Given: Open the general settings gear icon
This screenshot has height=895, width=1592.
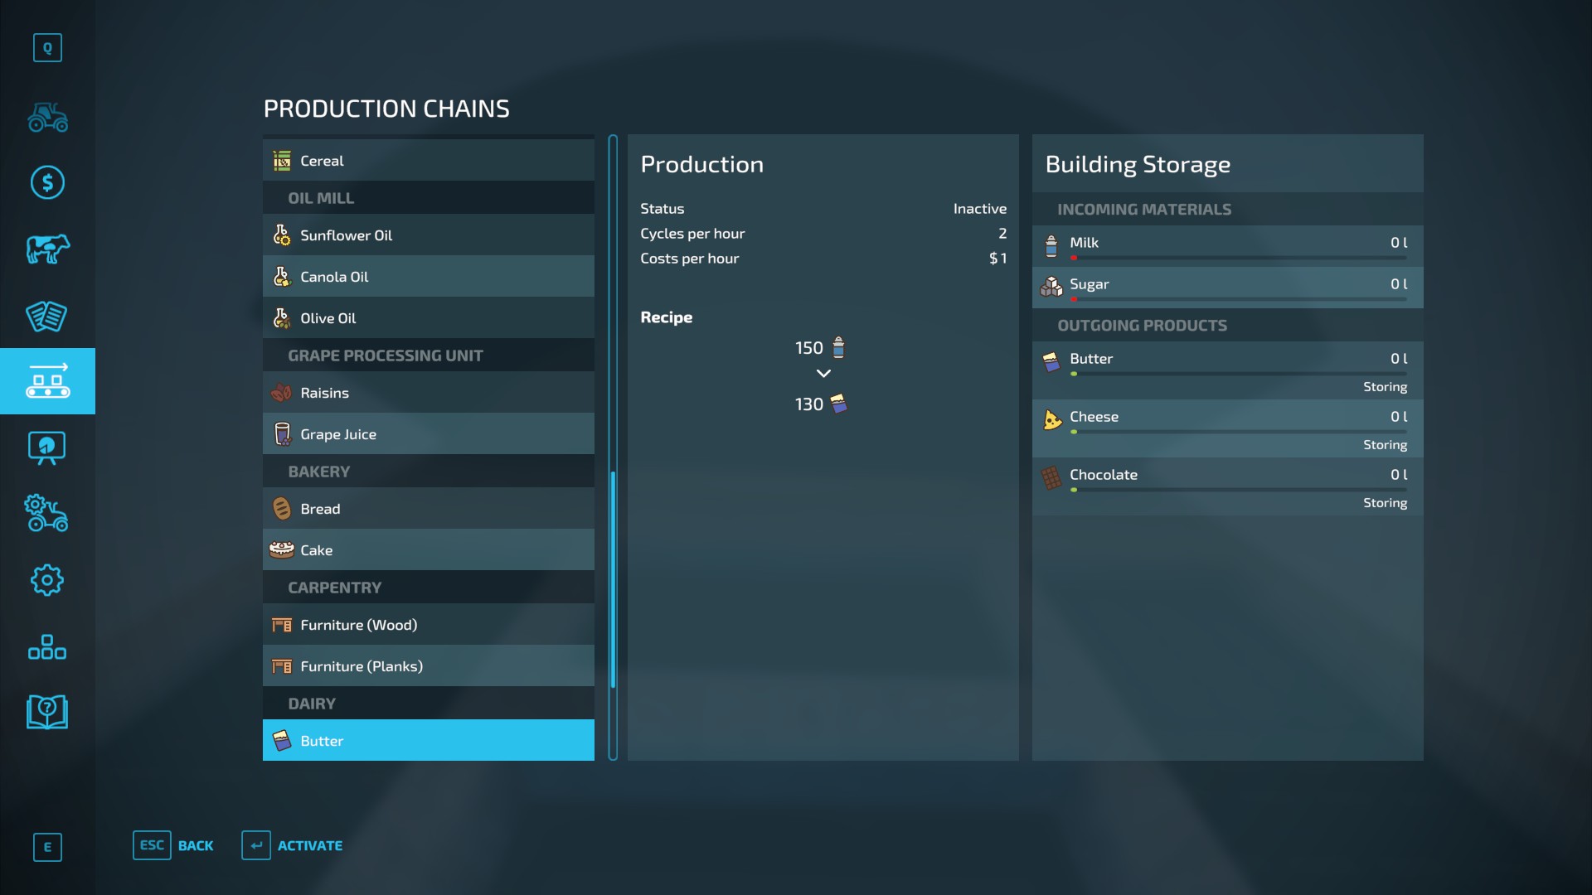Looking at the screenshot, I should (x=47, y=580).
